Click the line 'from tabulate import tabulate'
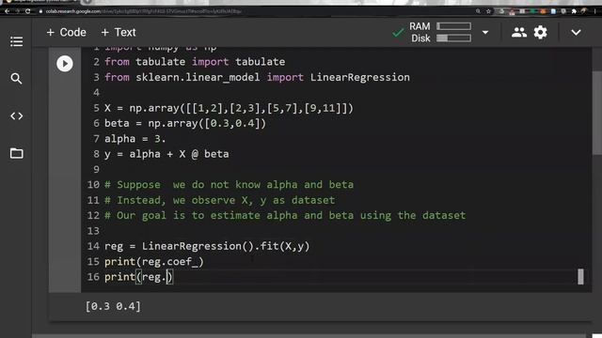The image size is (602, 338). pos(195,62)
